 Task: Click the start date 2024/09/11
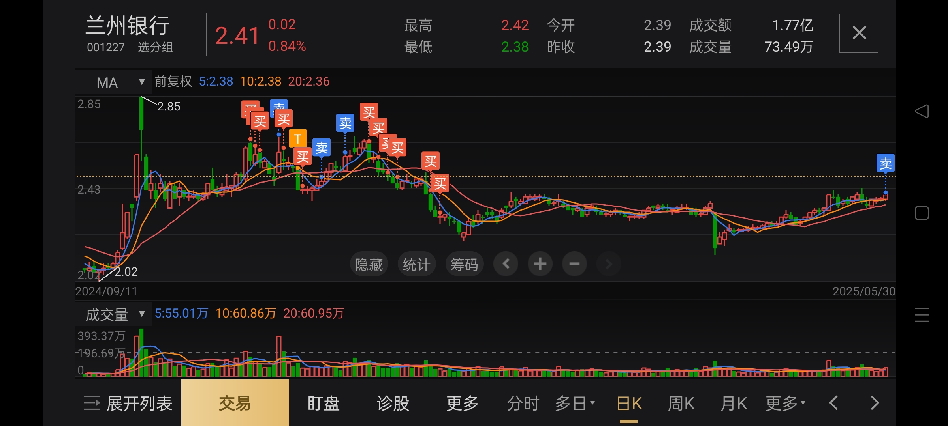106,291
